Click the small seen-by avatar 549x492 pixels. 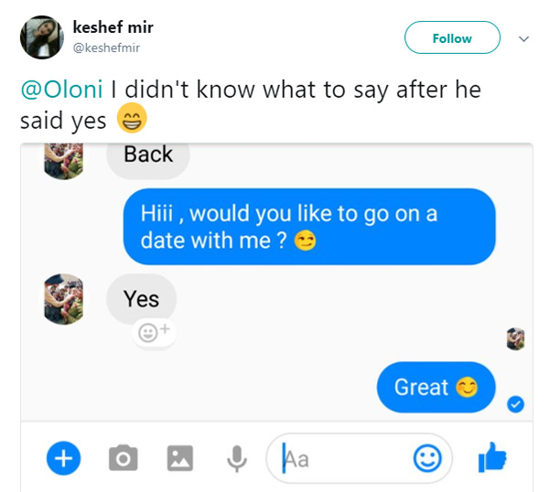pos(515,338)
